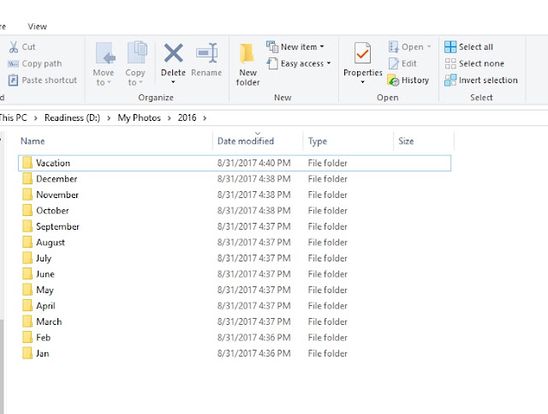Open the Move to dropdown arrow
The height and width of the screenshot is (414, 548).
(109, 82)
